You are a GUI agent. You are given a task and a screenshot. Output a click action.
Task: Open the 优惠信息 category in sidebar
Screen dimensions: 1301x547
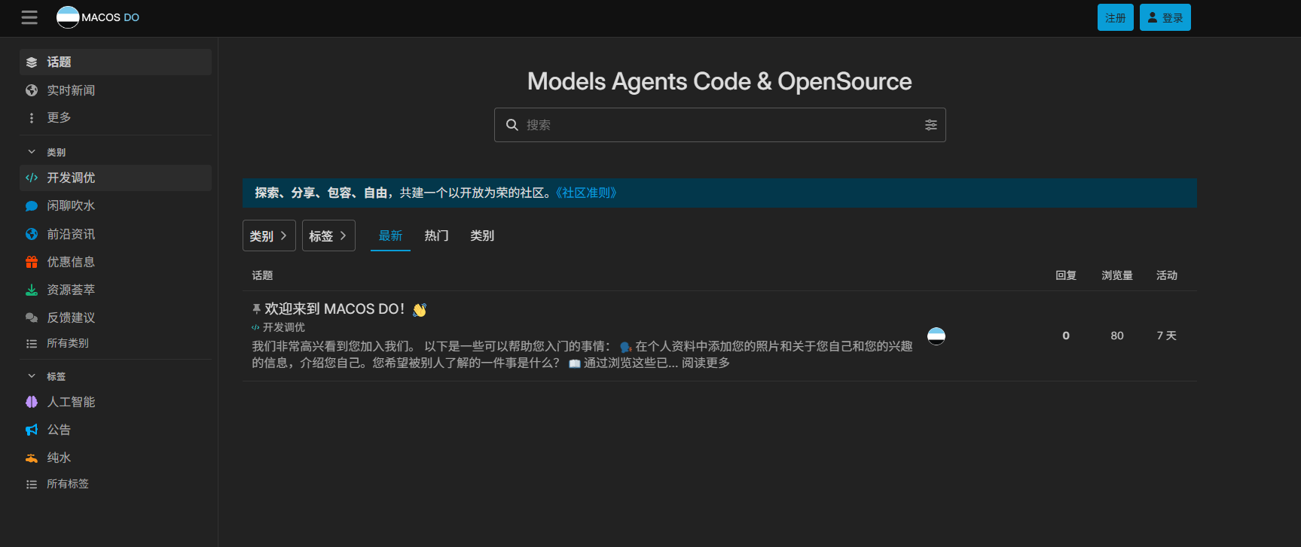pyautogui.click(x=115, y=262)
